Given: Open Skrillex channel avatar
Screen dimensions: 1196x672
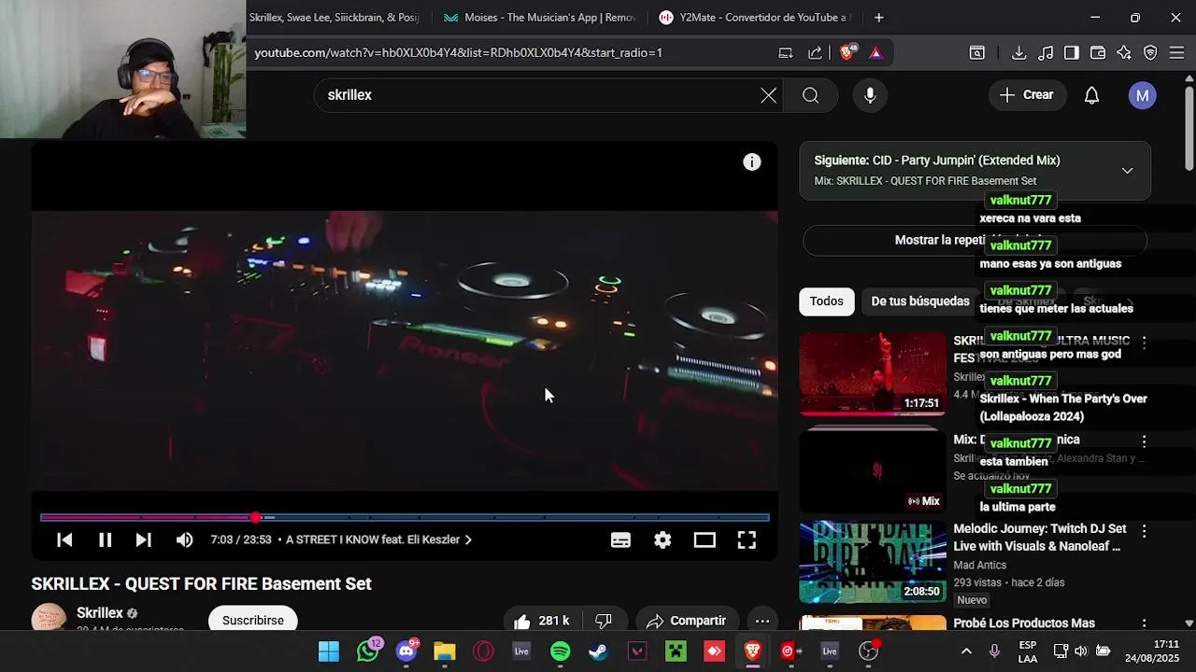Looking at the screenshot, I should (x=49, y=619).
